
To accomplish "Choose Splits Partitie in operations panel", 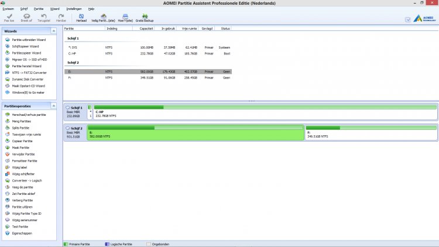I will point(20,128).
